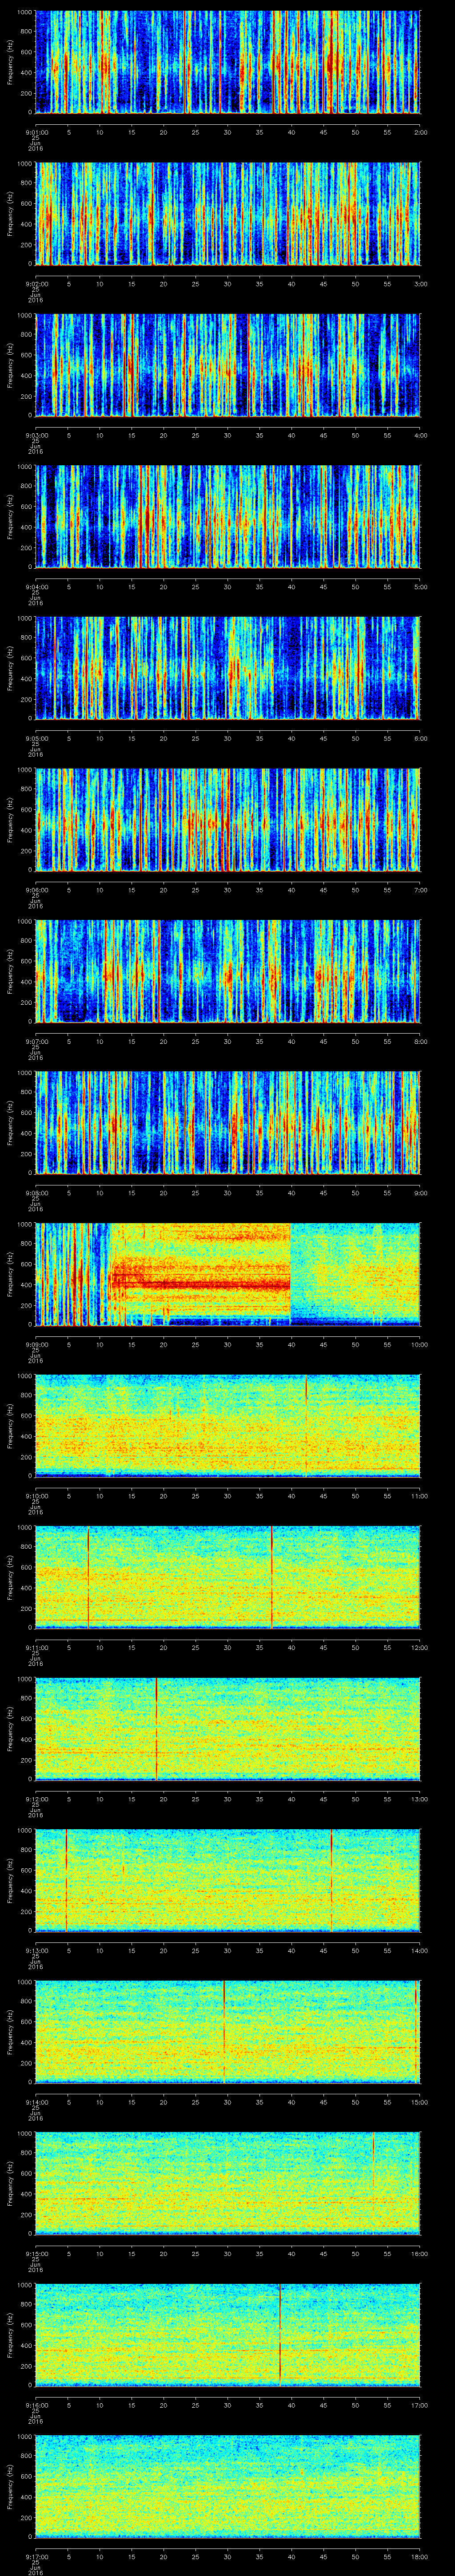Image resolution: width=455 pixels, height=2576 pixels.
Task: Click the 12:00 end time label
Action: click(x=419, y=1647)
